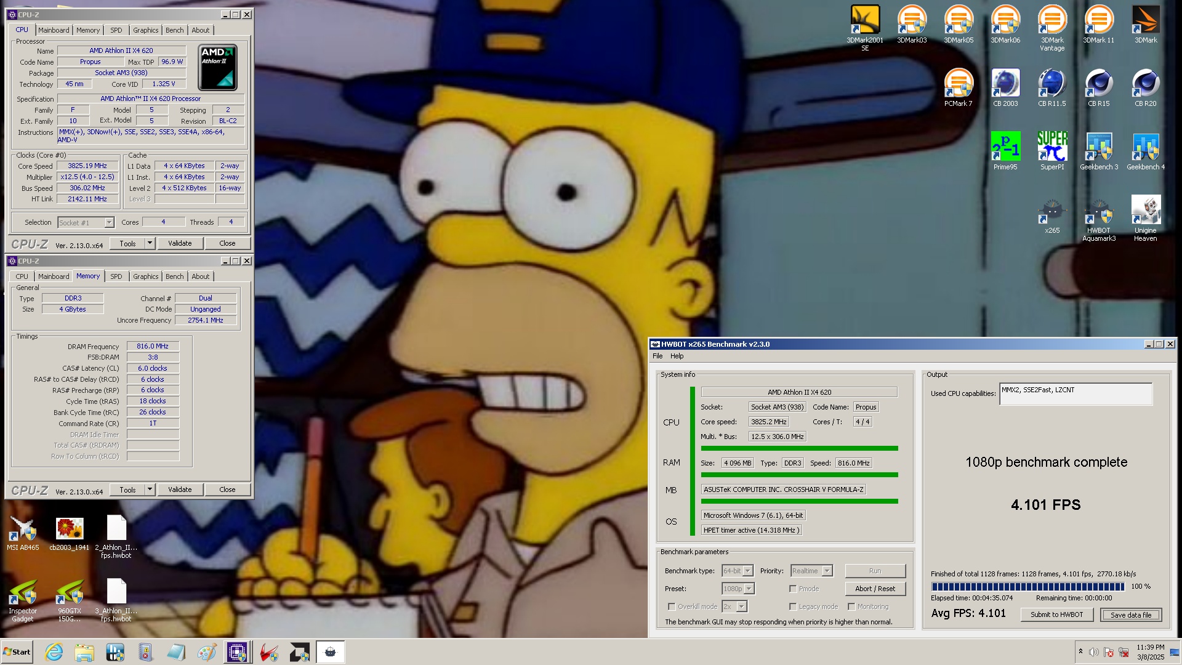Viewport: 1182px width, 665px height.
Task: Switch to SPD tab in top CPU-Z
Action: pyautogui.click(x=116, y=30)
